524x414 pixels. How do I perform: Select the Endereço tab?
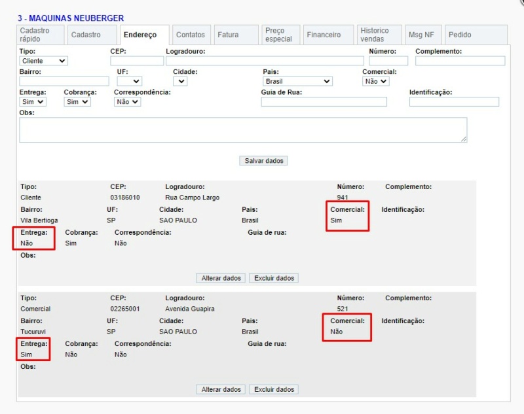pyautogui.click(x=144, y=35)
